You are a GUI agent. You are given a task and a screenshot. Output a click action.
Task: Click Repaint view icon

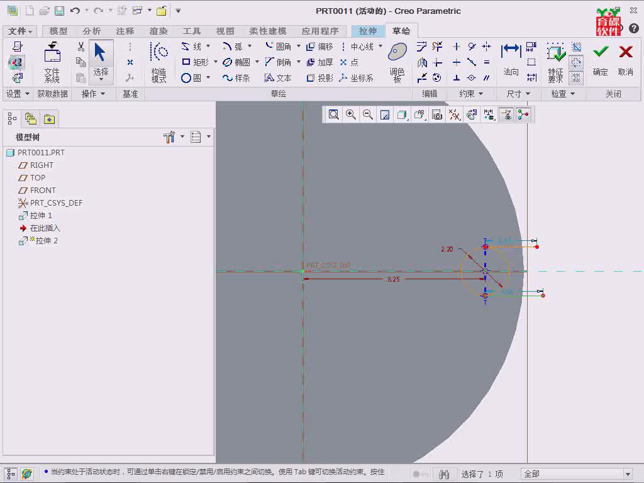(385, 114)
